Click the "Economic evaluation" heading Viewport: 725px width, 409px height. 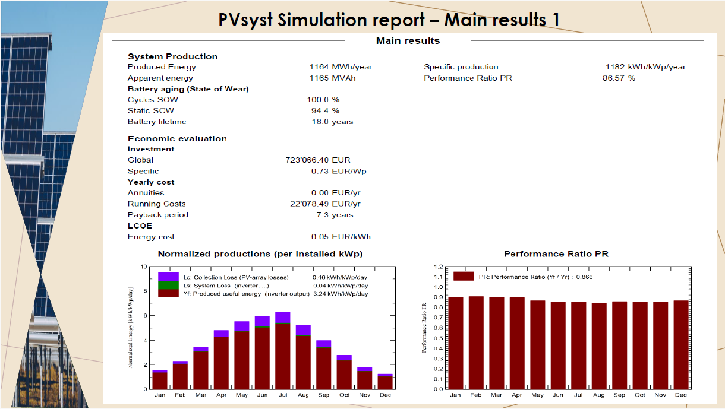click(x=177, y=138)
